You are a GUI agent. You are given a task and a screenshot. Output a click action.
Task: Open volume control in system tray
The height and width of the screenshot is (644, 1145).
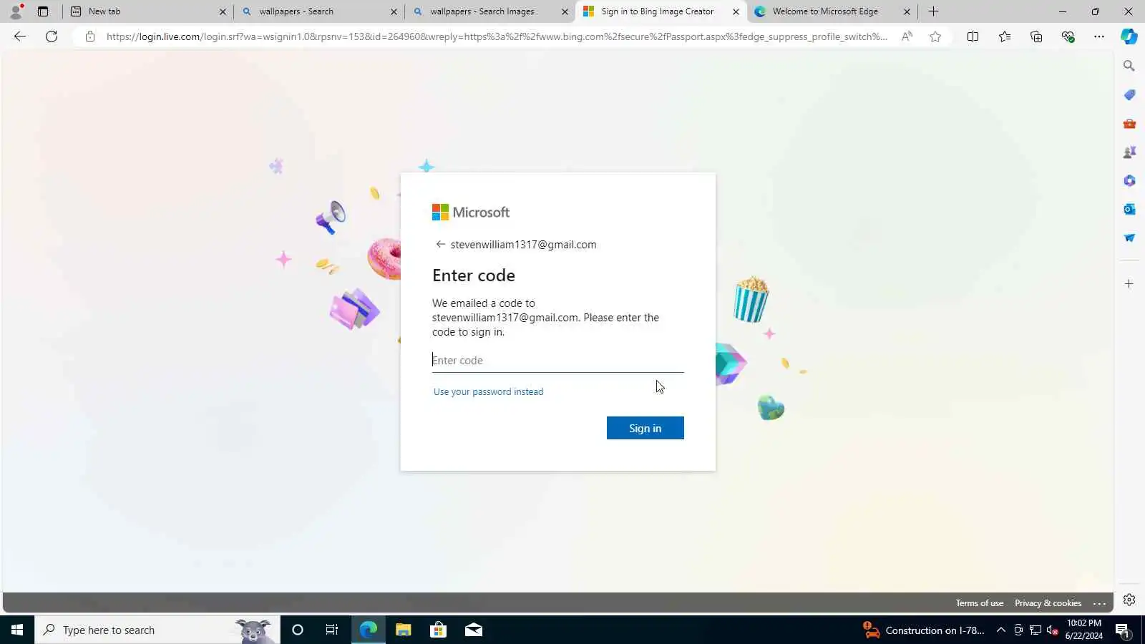[1053, 630]
